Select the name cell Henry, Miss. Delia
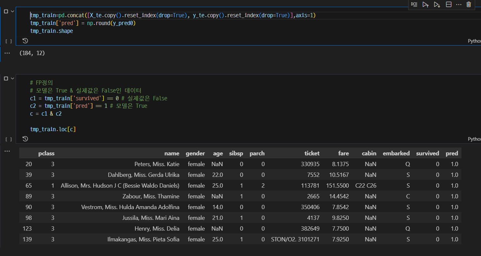Viewport: 481px width, 256px height. [157, 229]
